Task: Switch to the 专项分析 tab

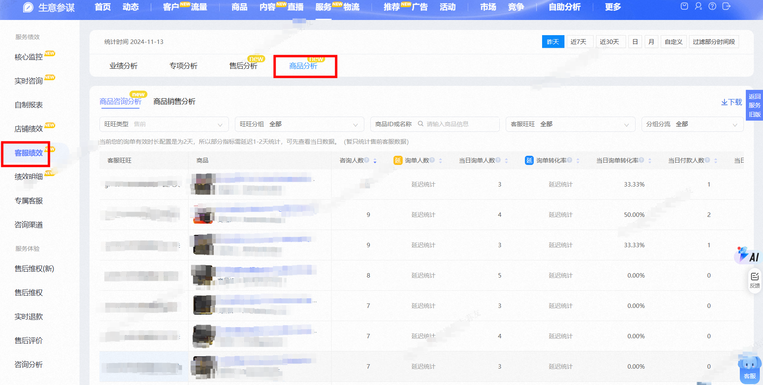Action: click(183, 66)
